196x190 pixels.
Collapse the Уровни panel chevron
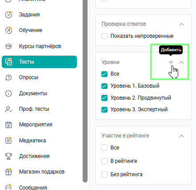tap(181, 62)
